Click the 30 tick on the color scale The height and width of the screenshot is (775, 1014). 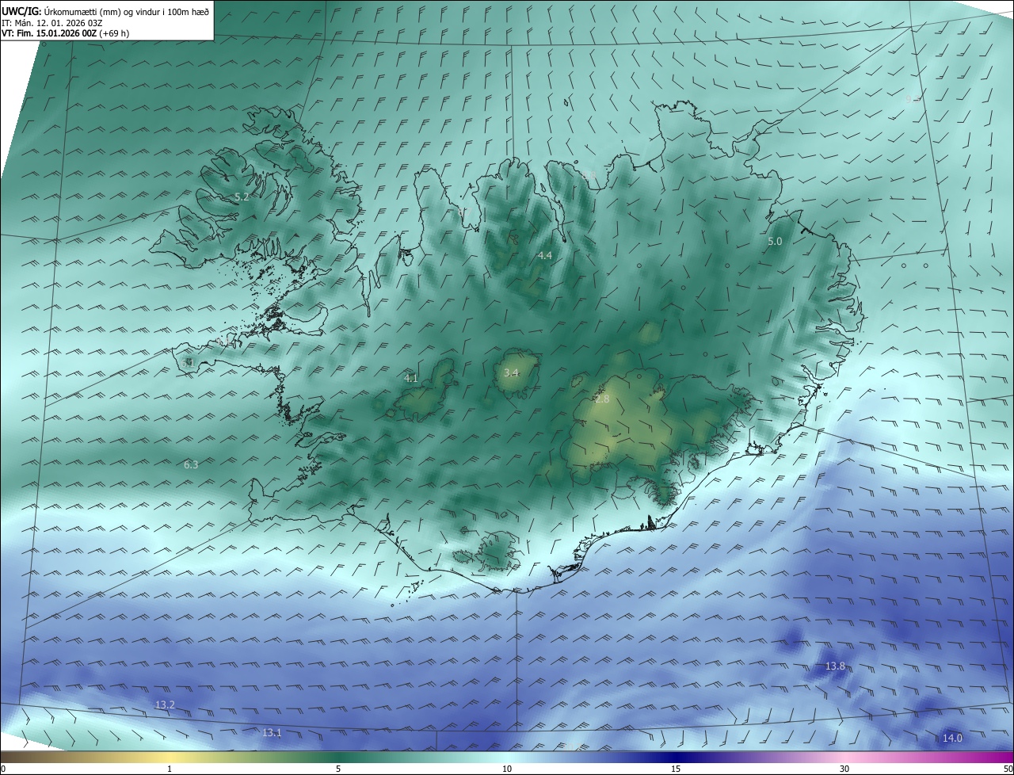844,769
